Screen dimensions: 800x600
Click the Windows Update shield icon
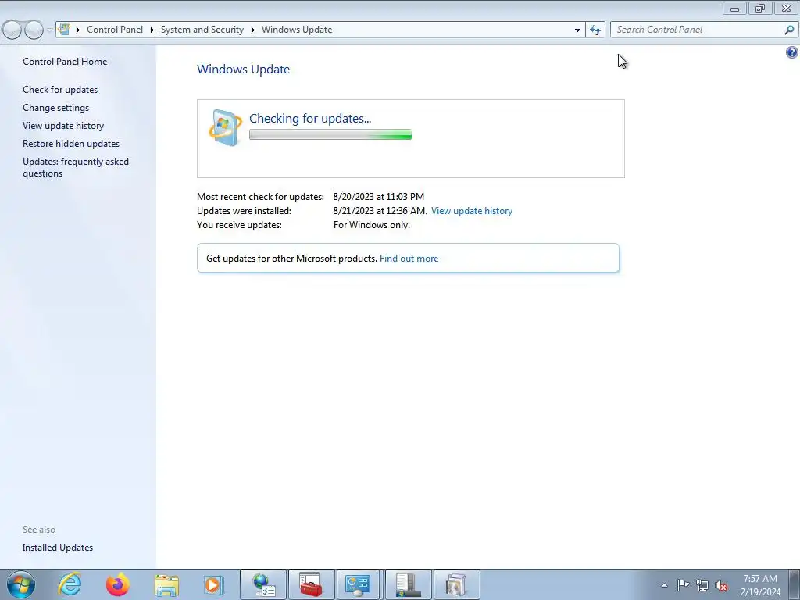click(x=226, y=127)
